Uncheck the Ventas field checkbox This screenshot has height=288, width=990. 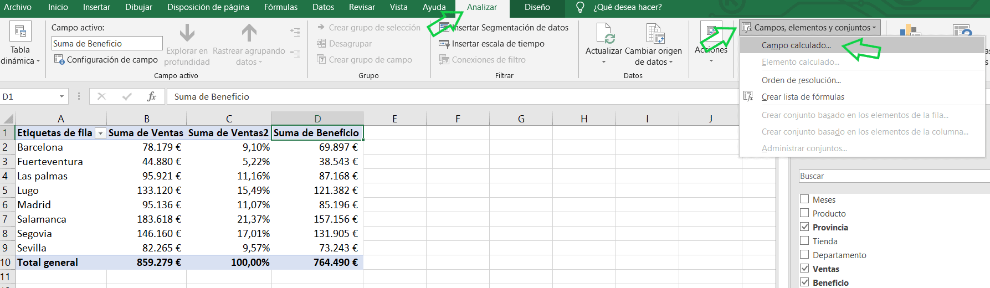point(804,268)
